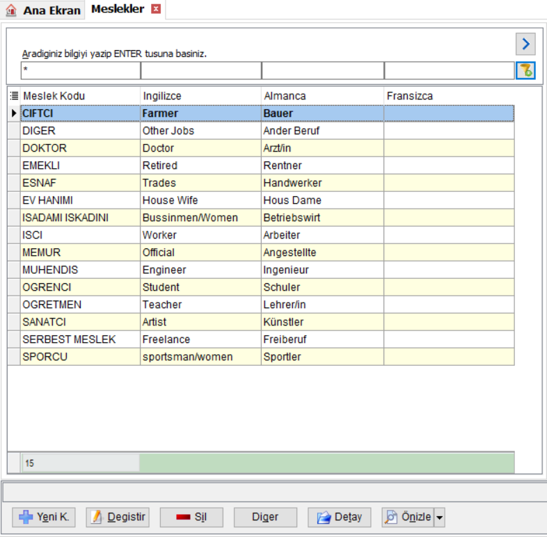Select the OGRENCI row
547x537 pixels.
coord(267,287)
